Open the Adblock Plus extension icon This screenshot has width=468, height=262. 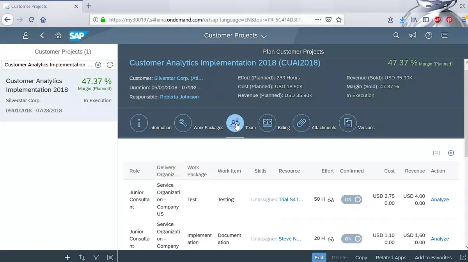438,20
